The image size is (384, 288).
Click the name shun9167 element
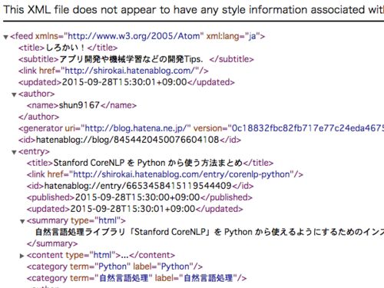[x=81, y=105]
